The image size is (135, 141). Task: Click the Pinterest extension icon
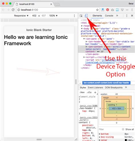point(107,10)
